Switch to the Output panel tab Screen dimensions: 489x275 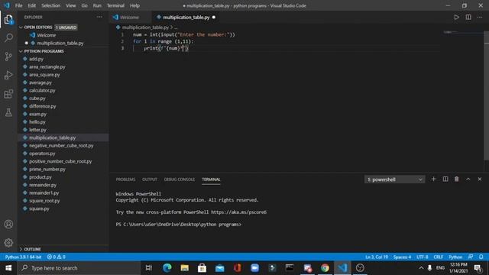click(x=150, y=180)
